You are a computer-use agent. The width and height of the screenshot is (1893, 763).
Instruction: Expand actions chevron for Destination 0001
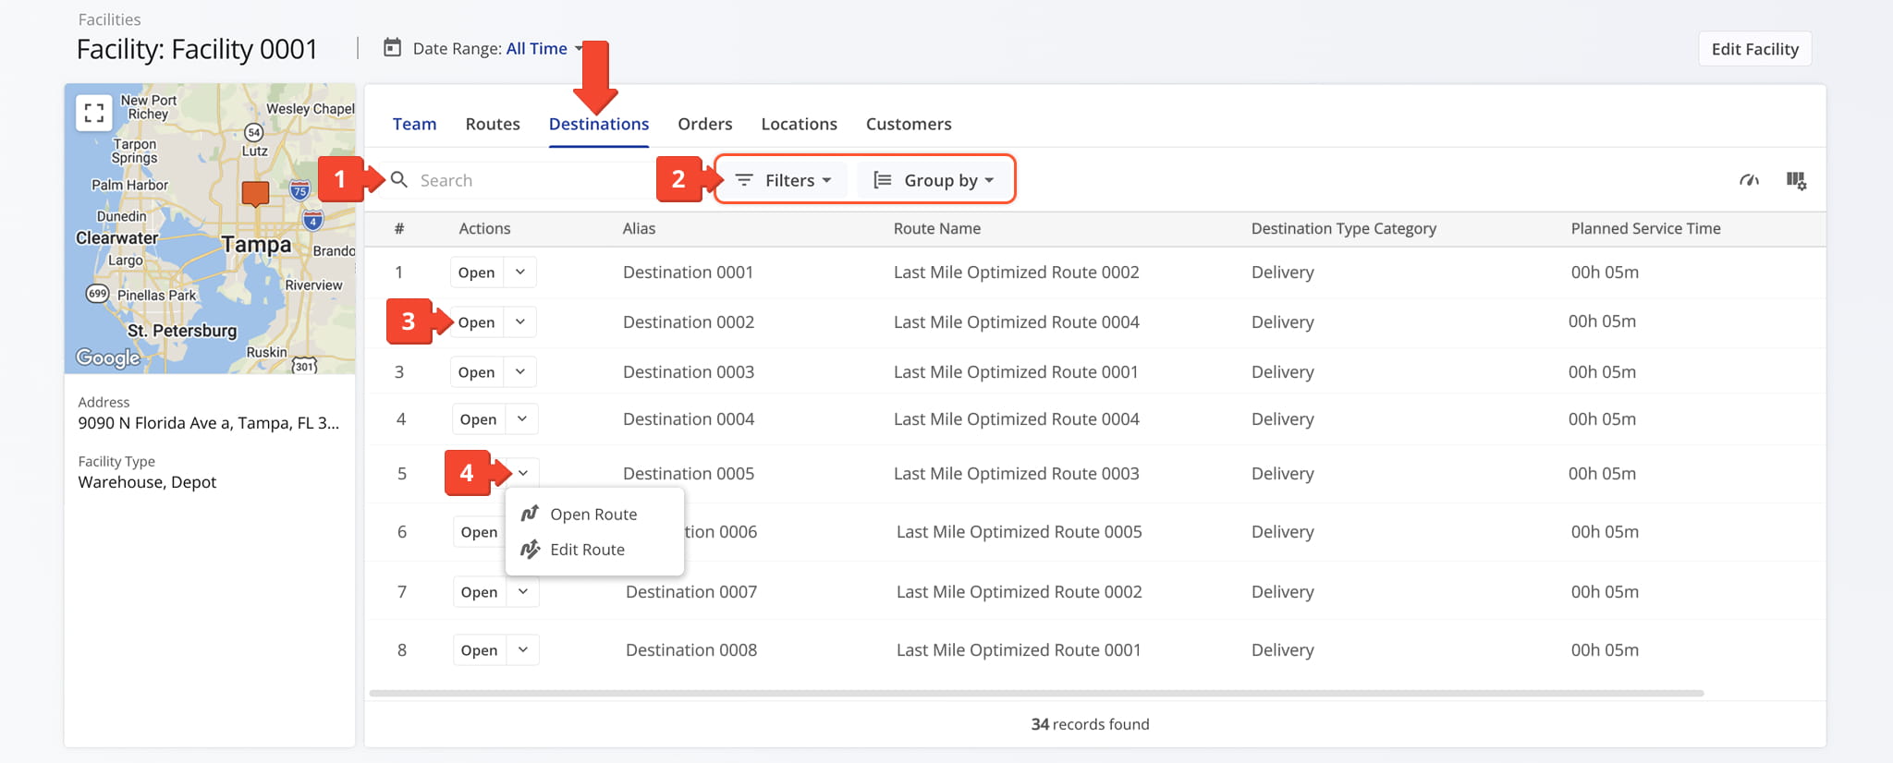(x=520, y=272)
